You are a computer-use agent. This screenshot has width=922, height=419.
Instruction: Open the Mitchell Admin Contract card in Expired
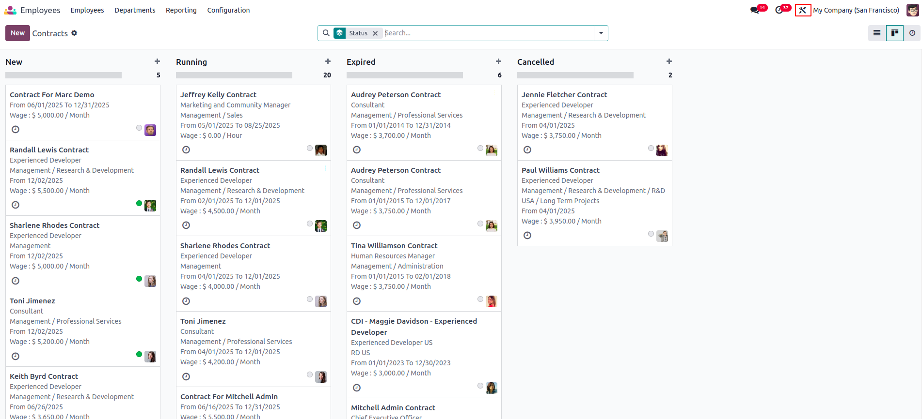click(x=424, y=409)
